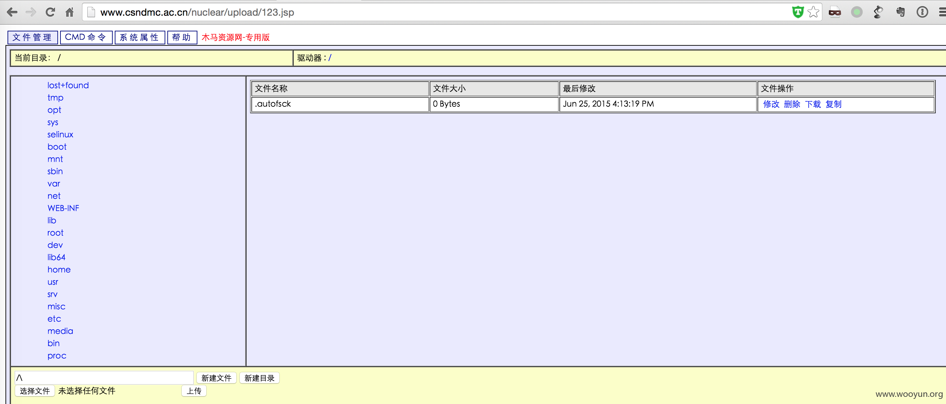Image resolution: width=946 pixels, height=404 pixels.
Task: Open the home directory
Action: click(x=59, y=270)
